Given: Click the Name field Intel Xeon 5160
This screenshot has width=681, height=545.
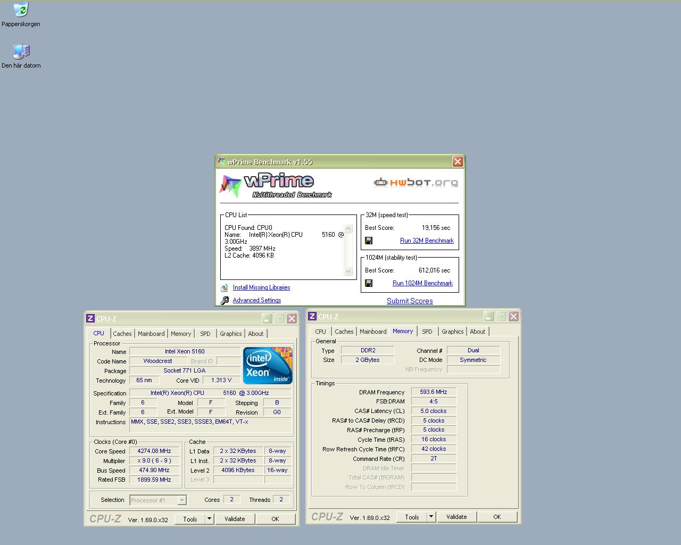Looking at the screenshot, I should (185, 351).
